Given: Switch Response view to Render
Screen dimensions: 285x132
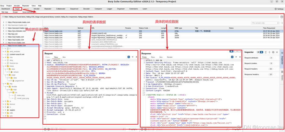Looking at the screenshot, I should [169, 57].
